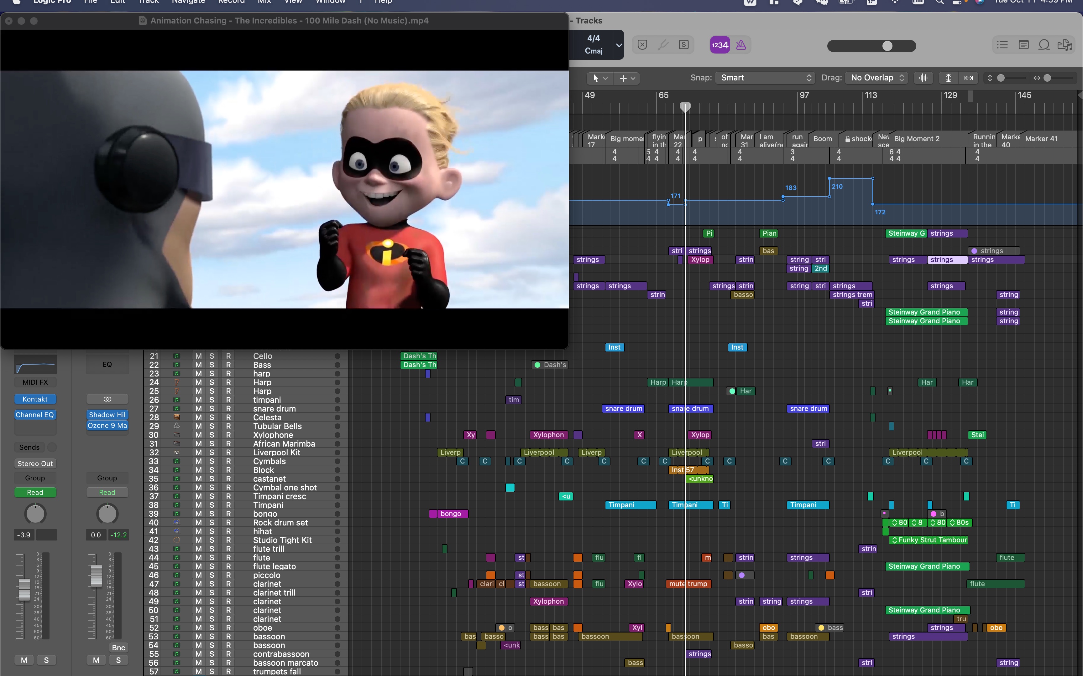Viewport: 1083px width, 676px height.
Task: Record-enable the Xylophone track
Action: click(228, 435)
